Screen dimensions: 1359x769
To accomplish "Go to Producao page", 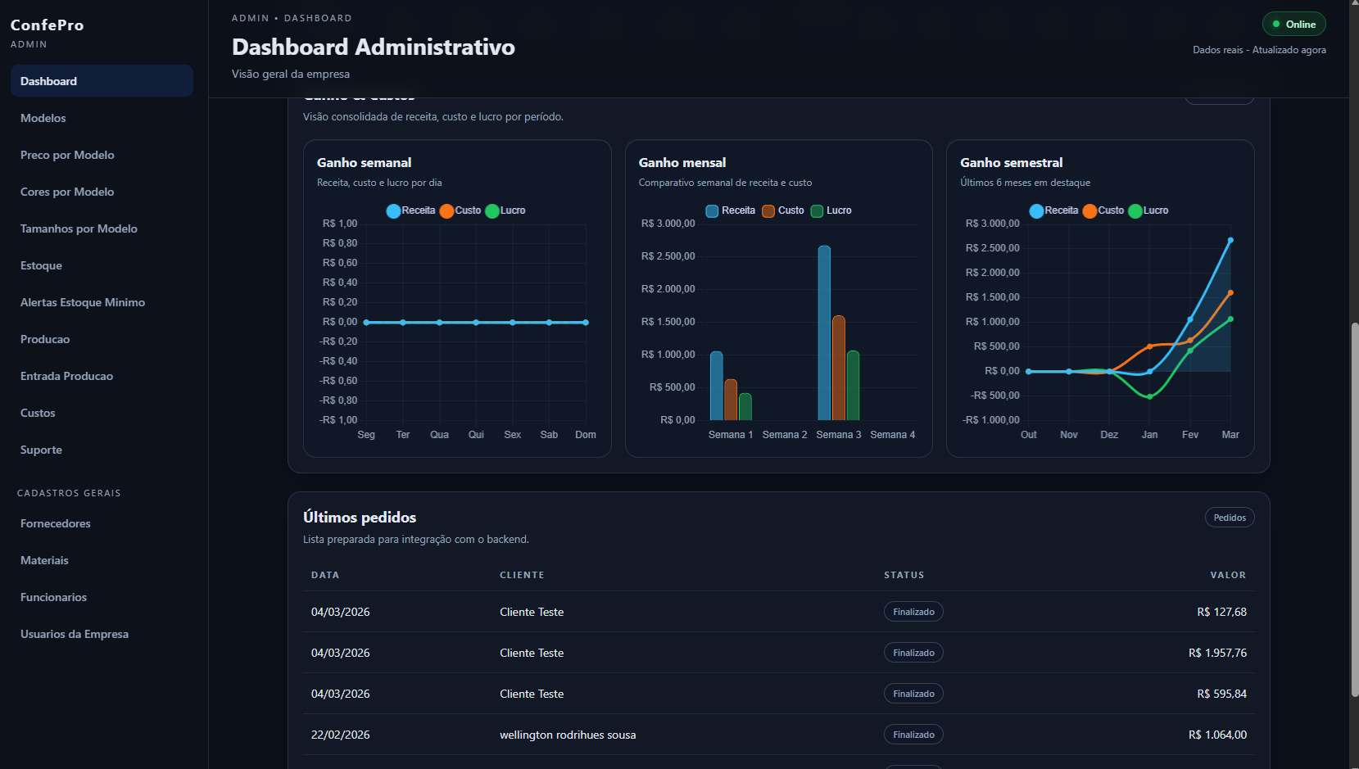I will pos(102,339).
